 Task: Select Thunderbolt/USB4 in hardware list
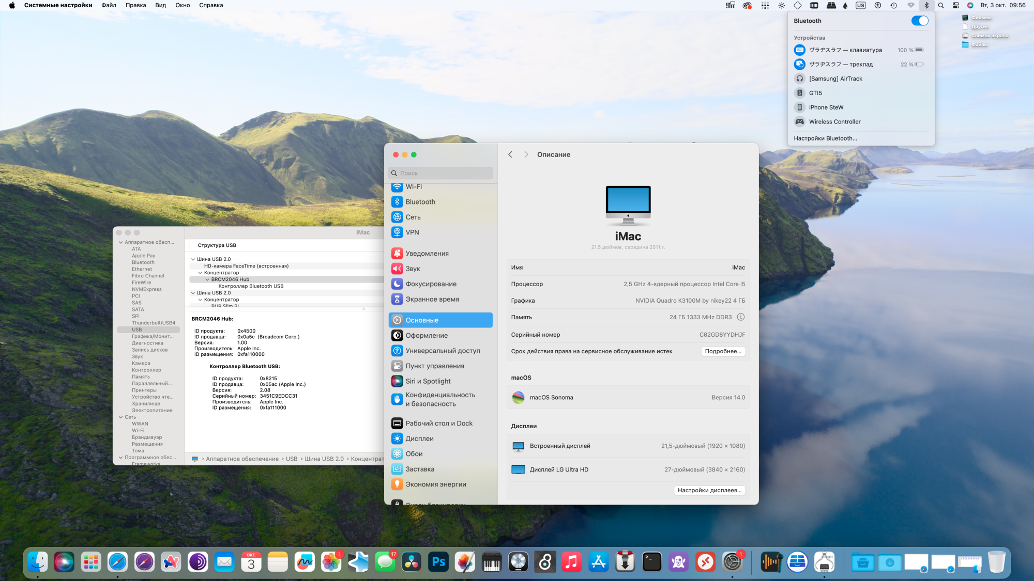(x=153, y=323)
